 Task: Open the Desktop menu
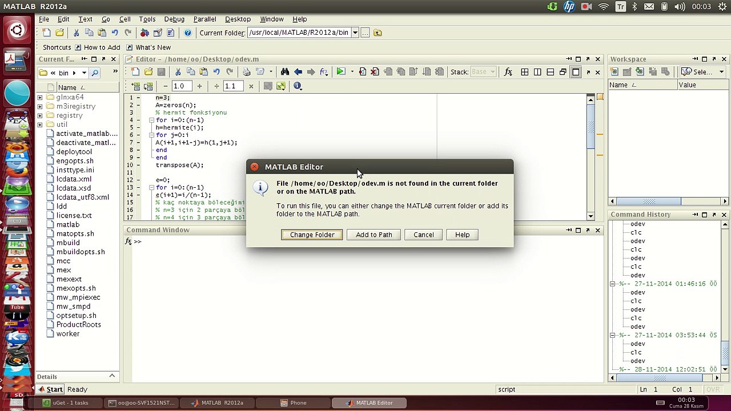(238, 19)
